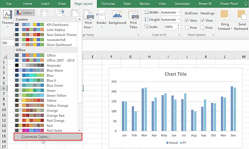Pick the Grayscale color swatch palette
The image size is (249, 149).
coord(30,65)
